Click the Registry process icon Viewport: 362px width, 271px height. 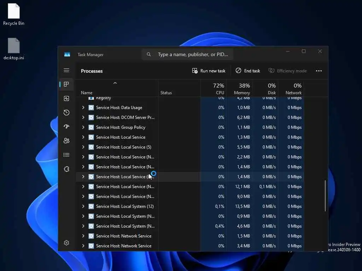point(91,98)
